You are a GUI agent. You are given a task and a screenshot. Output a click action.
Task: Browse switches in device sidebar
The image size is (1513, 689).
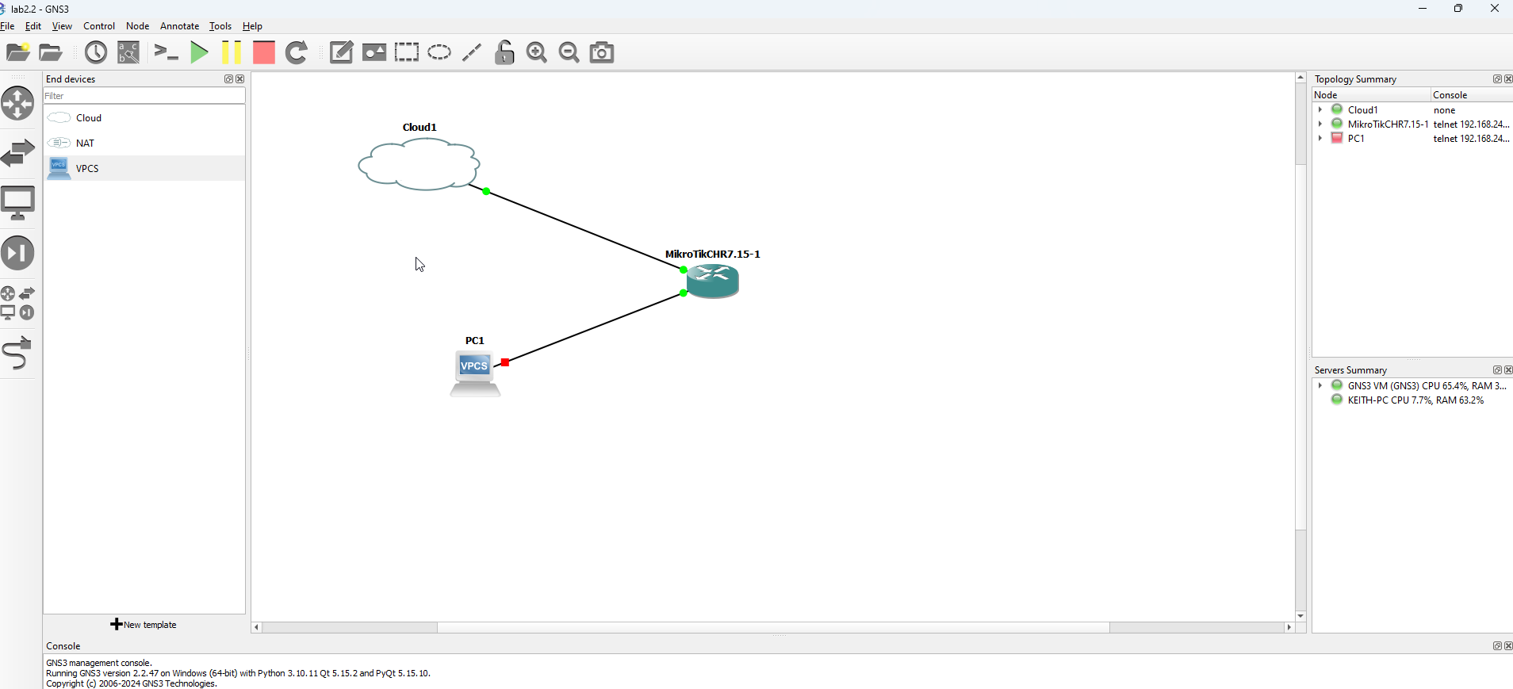point(17,153)
